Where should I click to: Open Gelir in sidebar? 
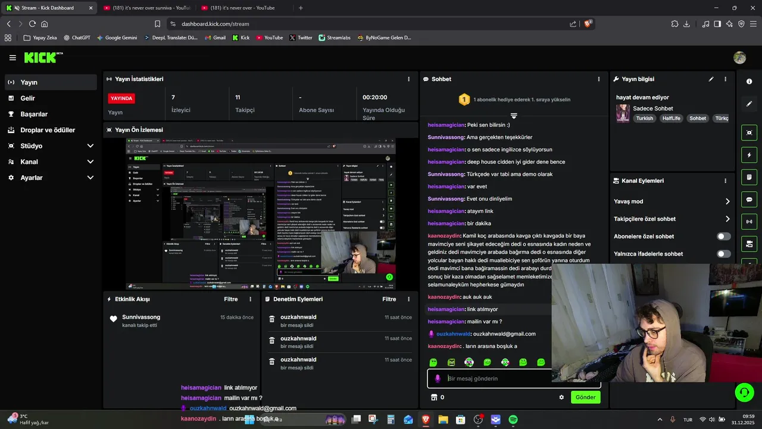(x=51, y=98)
